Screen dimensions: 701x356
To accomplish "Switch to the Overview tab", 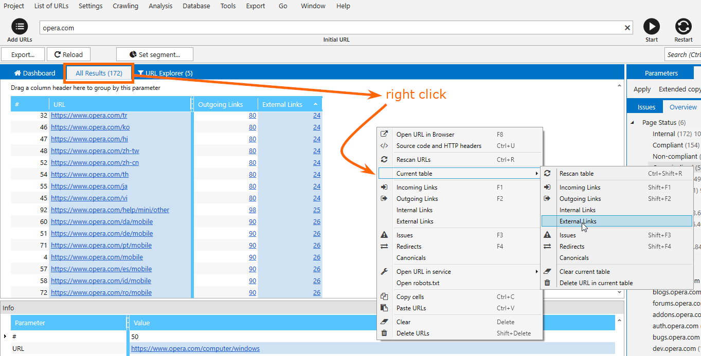I will [x=683, y=107].
